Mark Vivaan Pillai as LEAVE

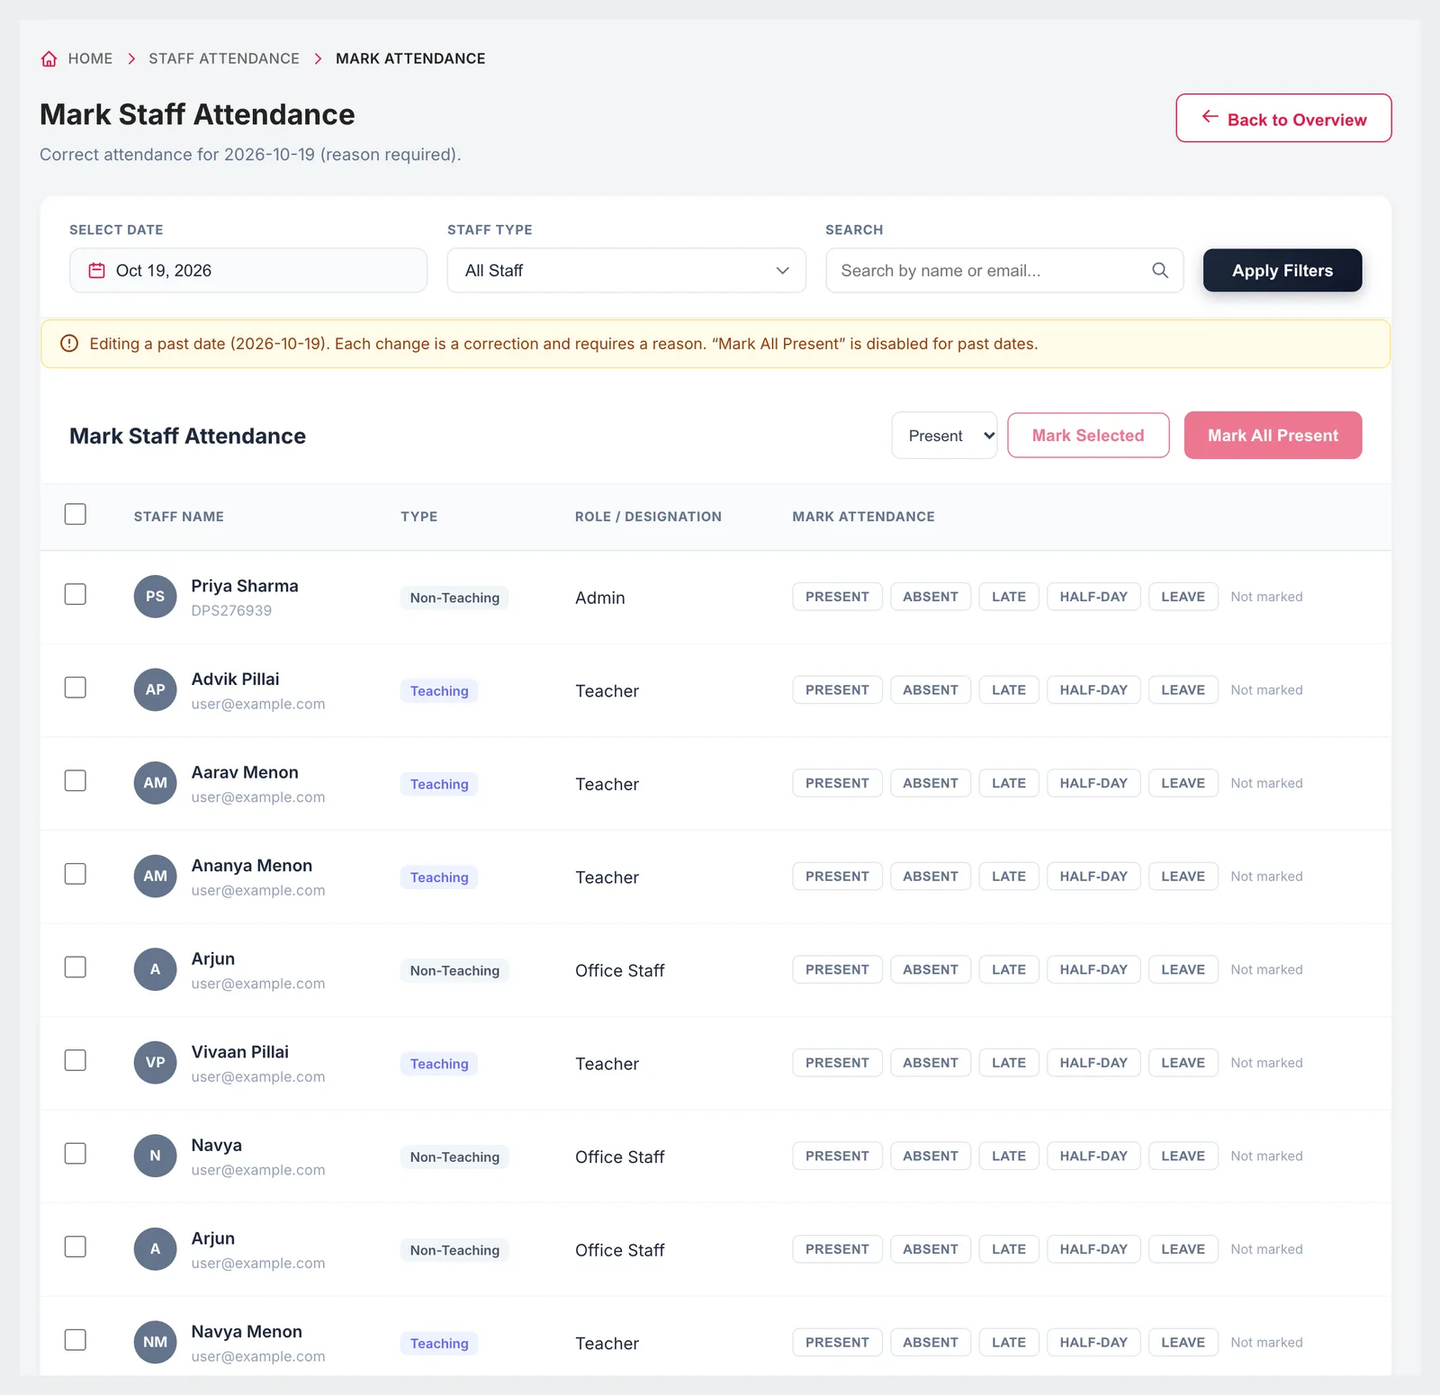(x=1183, y=1063)
